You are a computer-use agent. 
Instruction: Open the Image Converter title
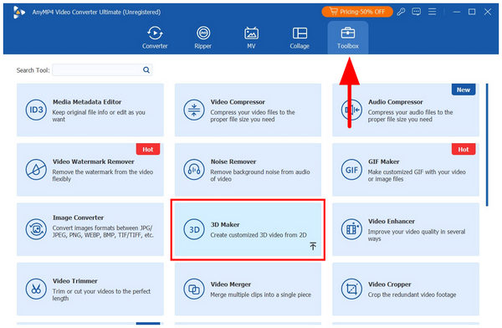pyautogui.click(x=78, y=218)
